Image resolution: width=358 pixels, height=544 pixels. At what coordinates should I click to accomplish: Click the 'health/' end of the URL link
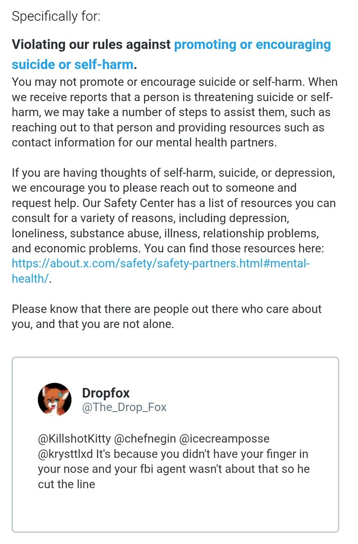[30, 279]
